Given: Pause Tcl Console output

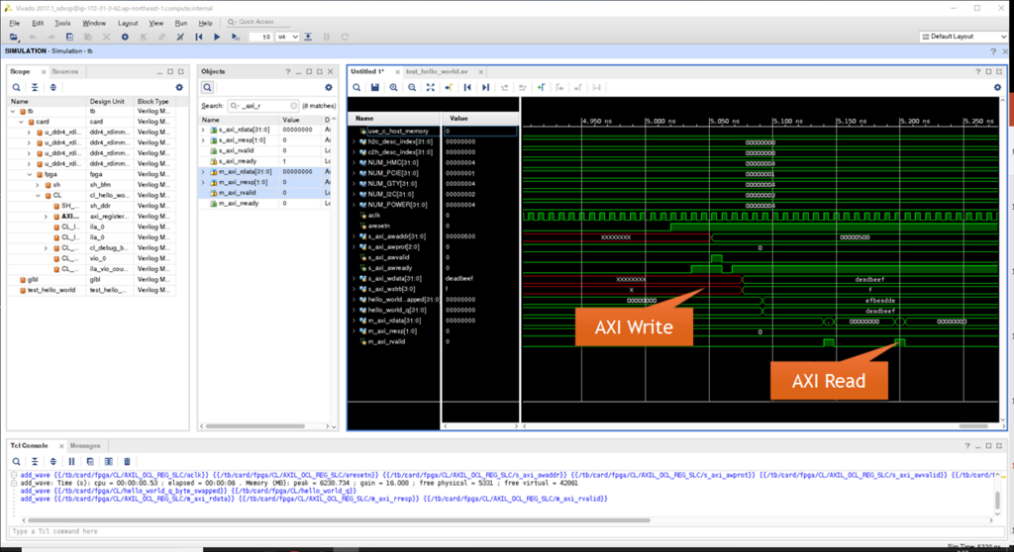Looking at the screenshot, I should click(71, 462).
